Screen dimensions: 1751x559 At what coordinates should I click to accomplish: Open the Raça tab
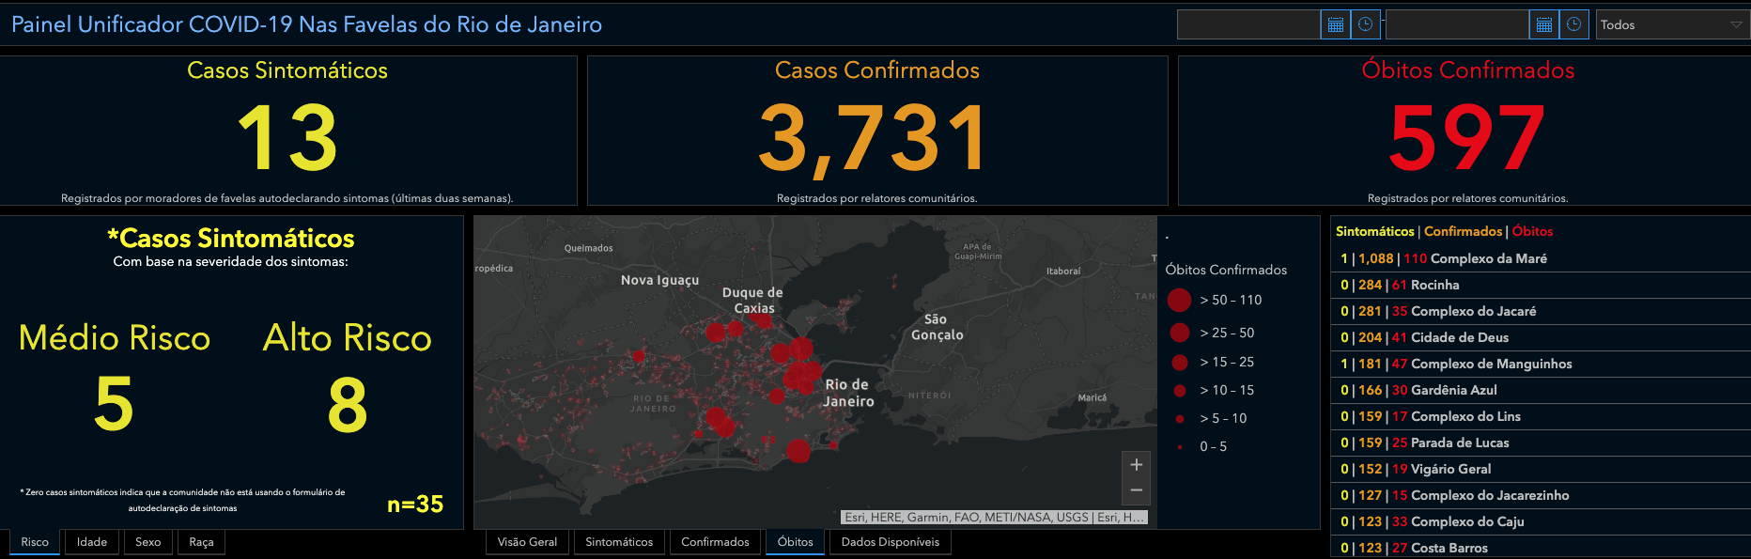(201, 542)
